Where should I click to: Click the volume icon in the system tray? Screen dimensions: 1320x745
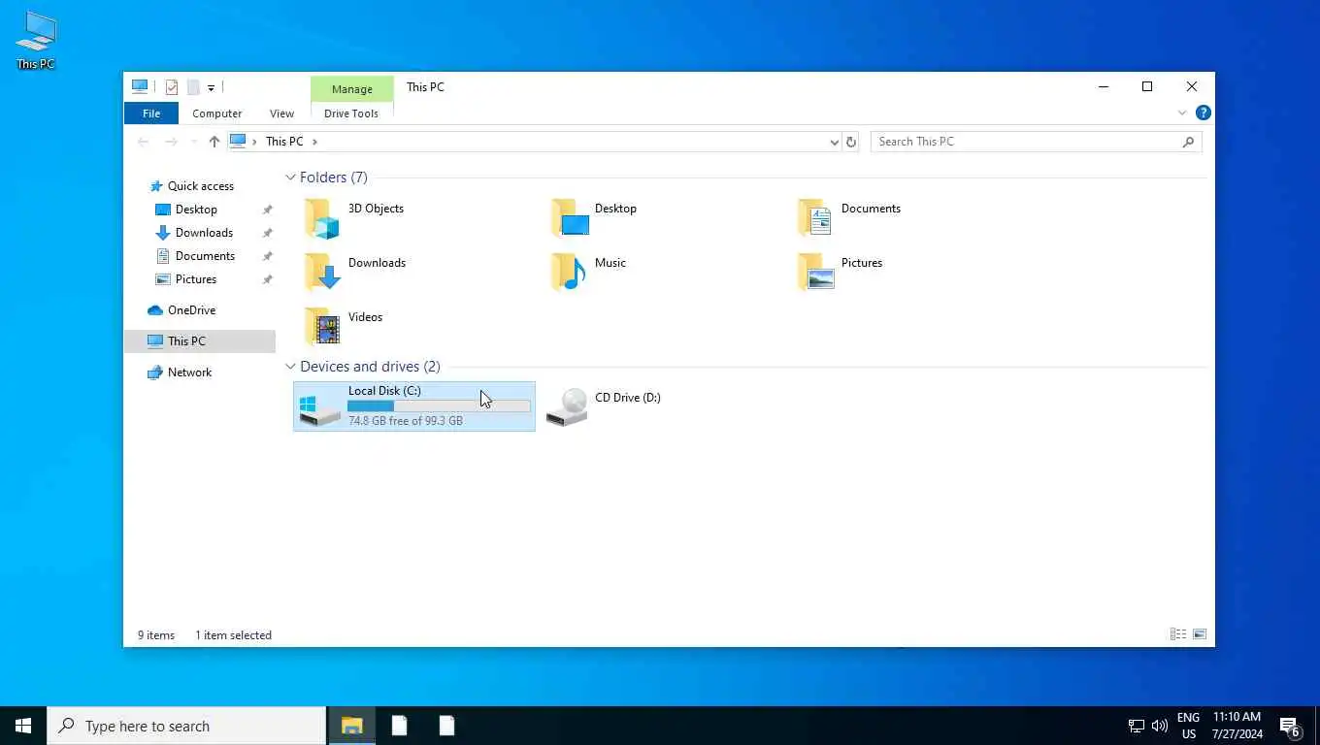click(1160, 726)
